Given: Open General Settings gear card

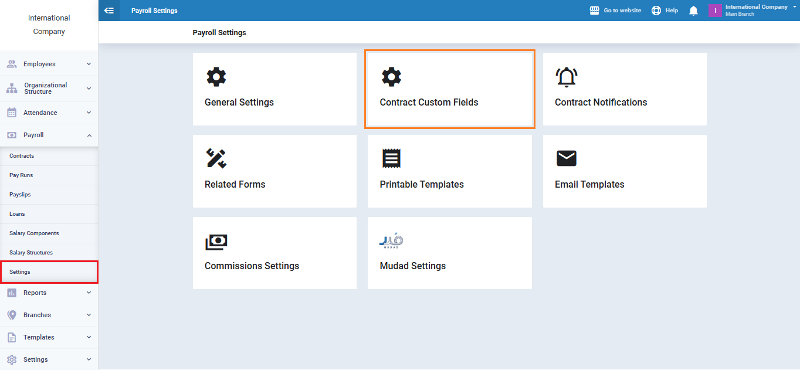Looking at the screenshot, I should pos(274,89).
